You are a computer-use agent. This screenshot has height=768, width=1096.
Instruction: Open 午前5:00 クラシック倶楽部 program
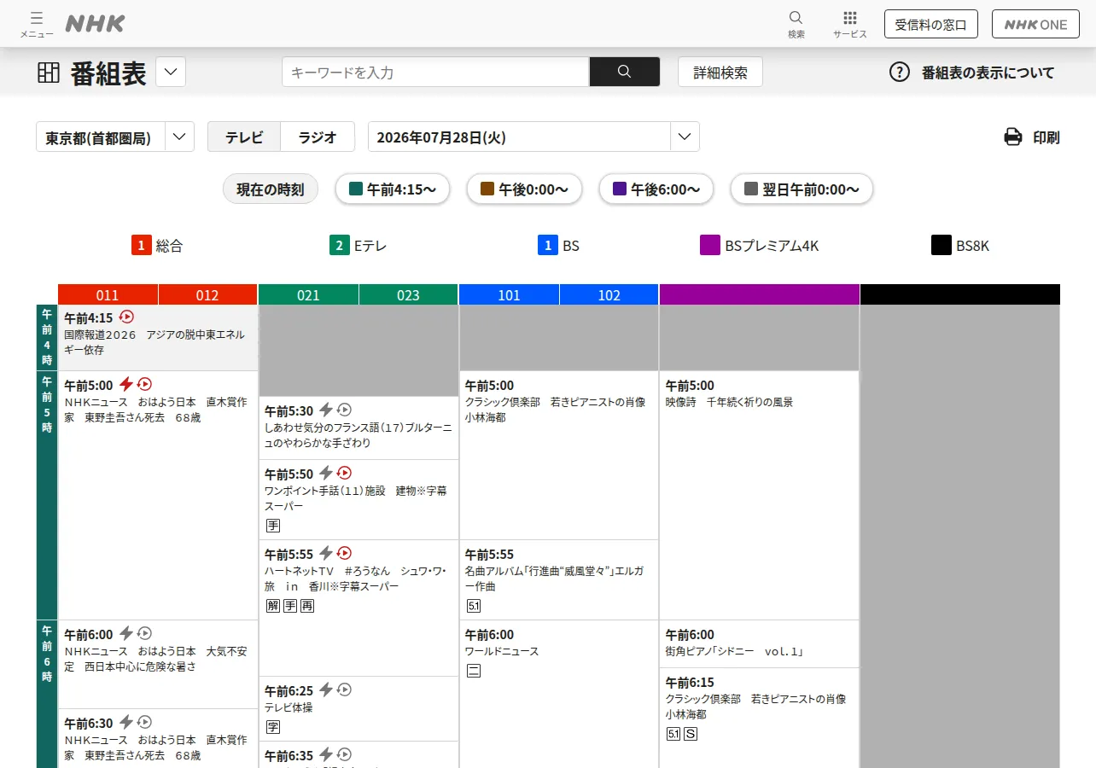tap(558, 455)
